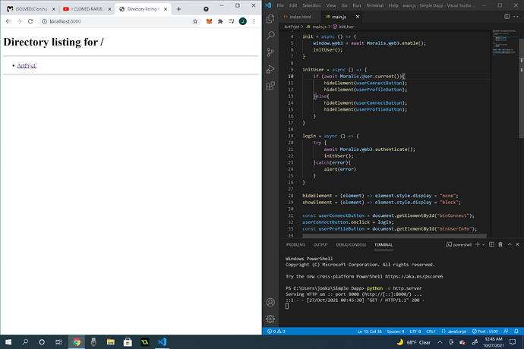Open the MetaMask fox extension
Screen dimensions: 524x349
(x=209, y=21)
